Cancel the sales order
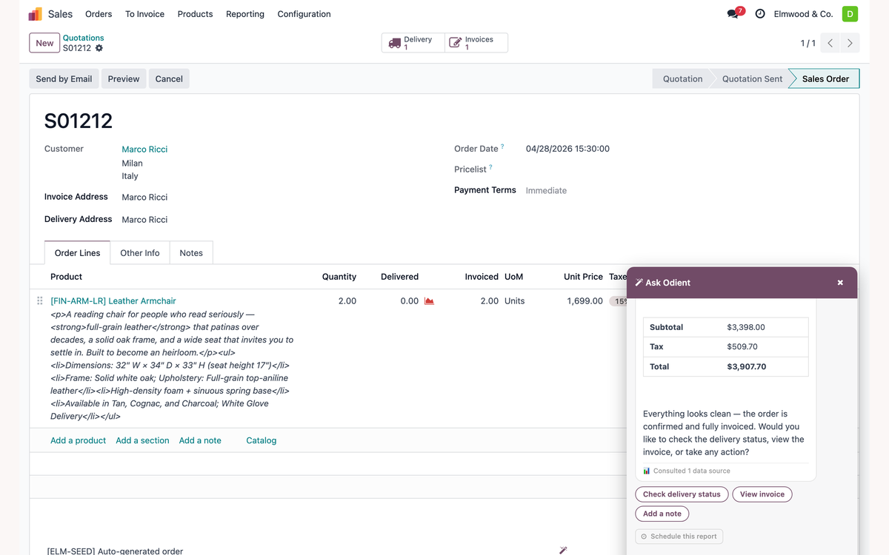This screenshot has width=889, height=555. [169, 78]
